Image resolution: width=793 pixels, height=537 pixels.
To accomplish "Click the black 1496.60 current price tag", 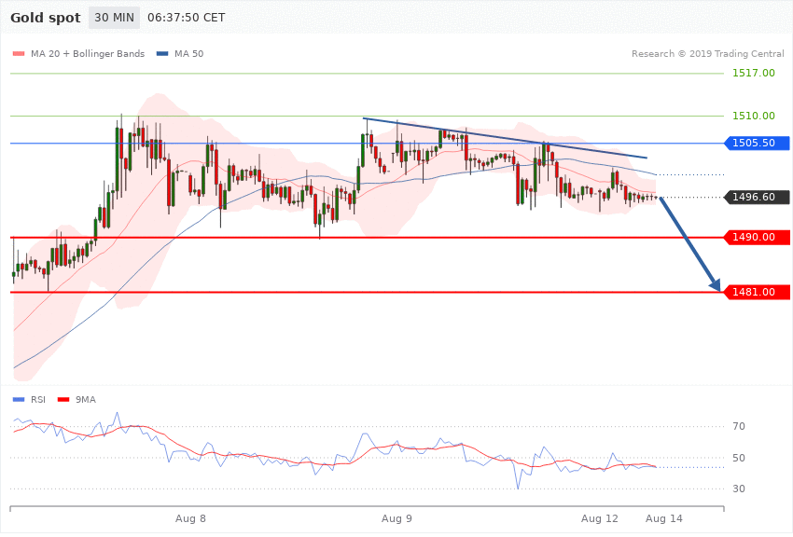I will click(758, 197).
